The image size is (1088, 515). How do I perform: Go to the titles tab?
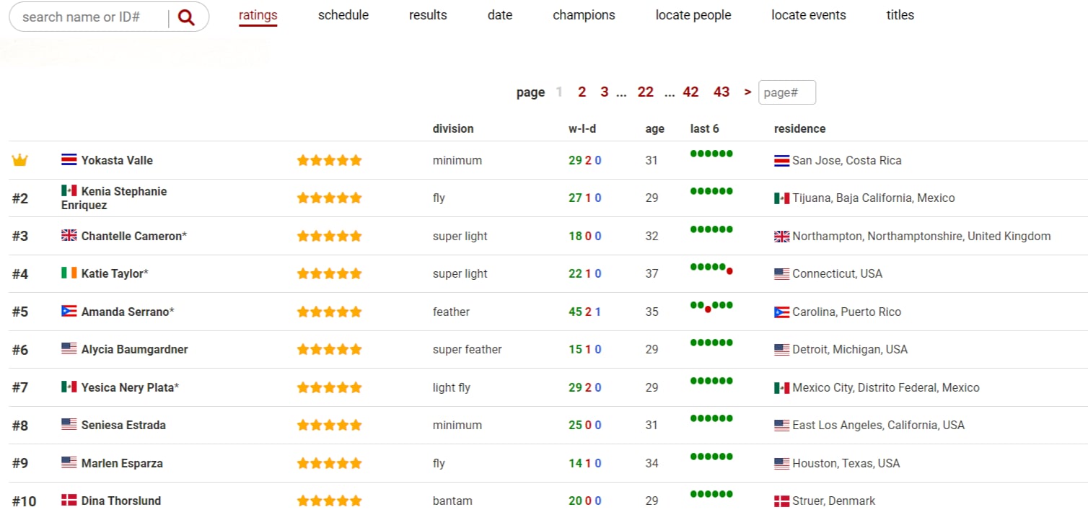pyautogui.click(x=900, y=15)
